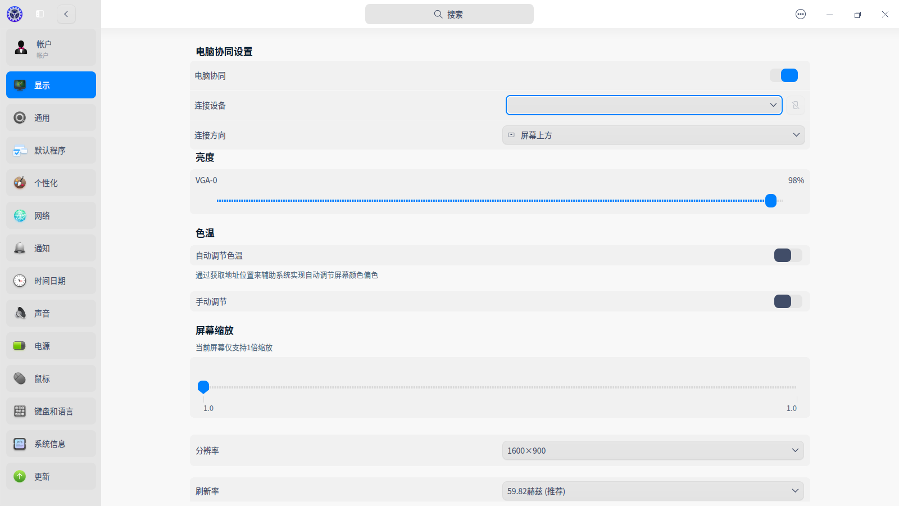Click the Personalization palette icon
The width and height of the screenshot is (899, 506).
[20, 183]
